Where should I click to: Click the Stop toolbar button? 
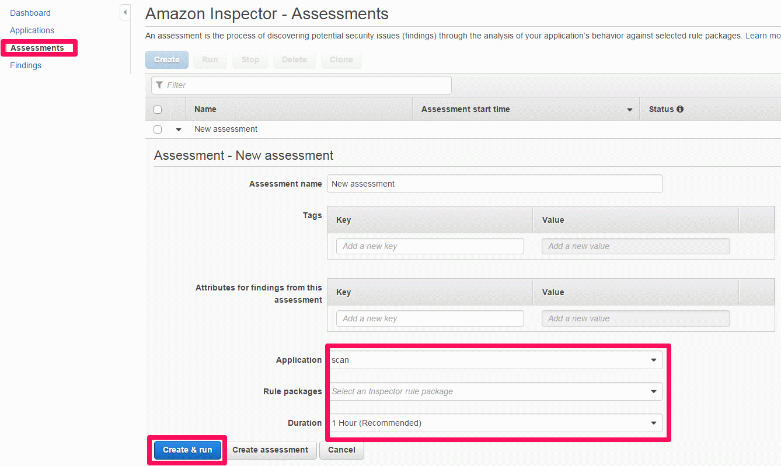[250, 59]
